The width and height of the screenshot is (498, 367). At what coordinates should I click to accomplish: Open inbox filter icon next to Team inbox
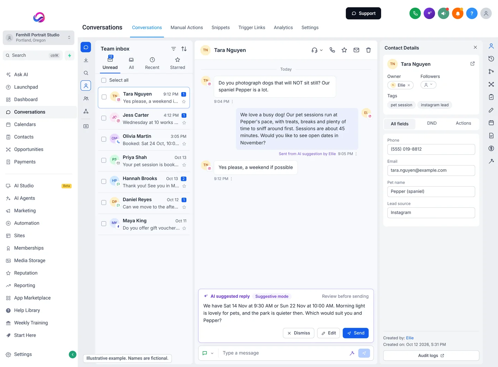tap(174, 49)
